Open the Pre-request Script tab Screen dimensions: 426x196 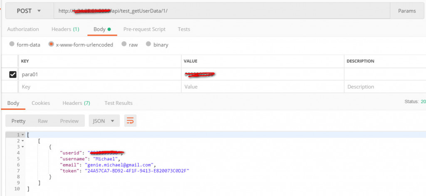(x=144, y=29)
